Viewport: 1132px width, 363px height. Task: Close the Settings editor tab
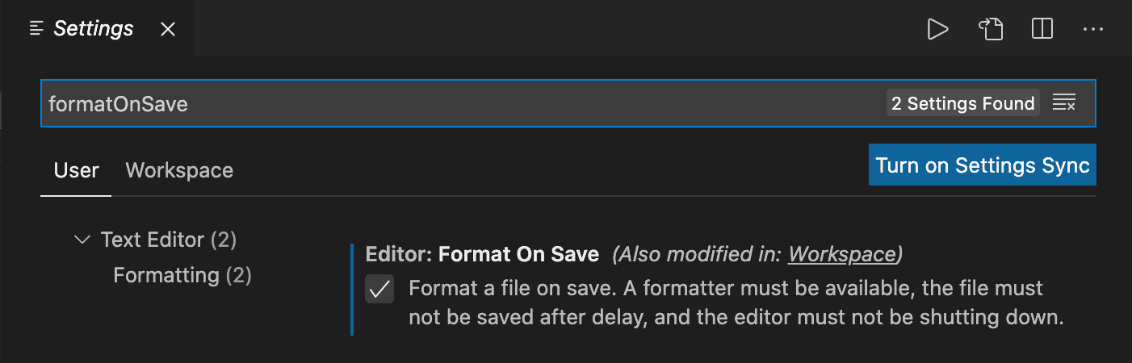coord(168,30)
